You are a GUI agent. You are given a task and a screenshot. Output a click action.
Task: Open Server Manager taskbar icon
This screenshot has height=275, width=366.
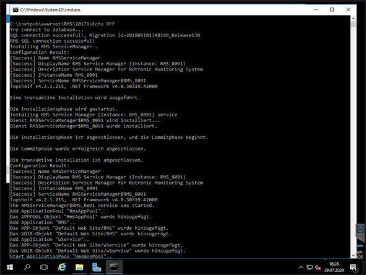point(97,268)
